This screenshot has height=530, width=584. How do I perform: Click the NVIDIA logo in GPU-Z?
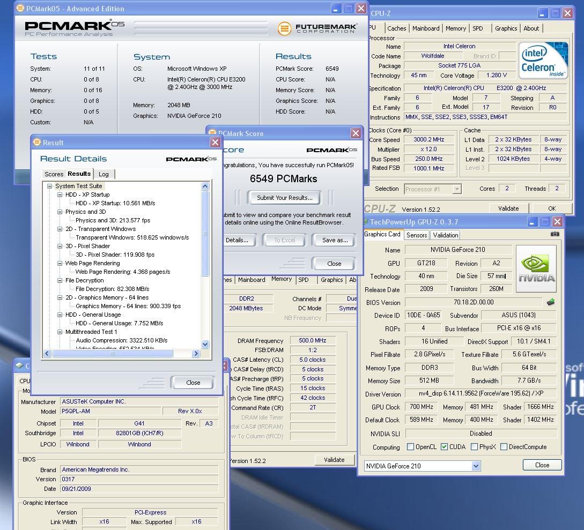pos(536,268)
